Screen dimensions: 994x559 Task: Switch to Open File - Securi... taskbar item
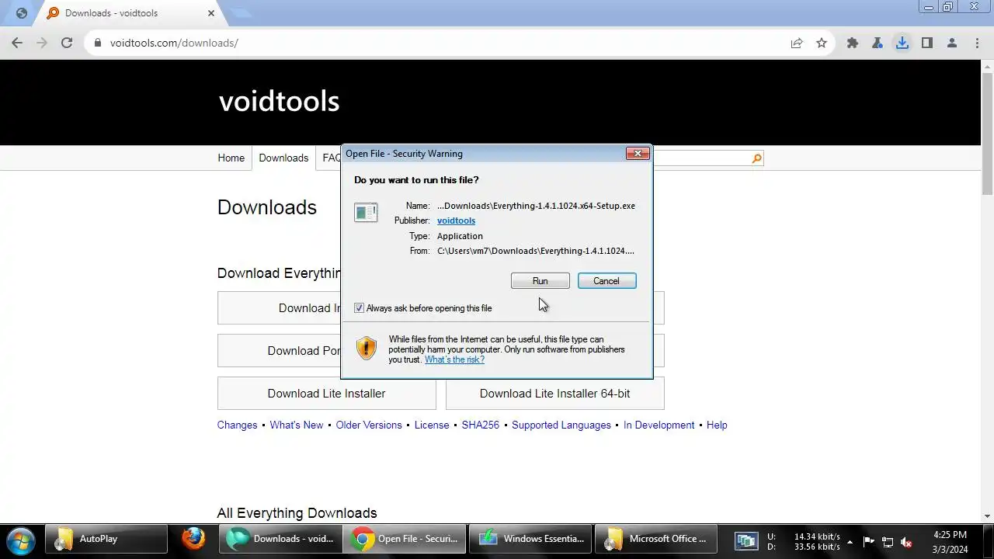pos(405,539)
